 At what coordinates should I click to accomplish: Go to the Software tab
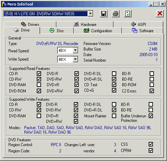[143, 31]
